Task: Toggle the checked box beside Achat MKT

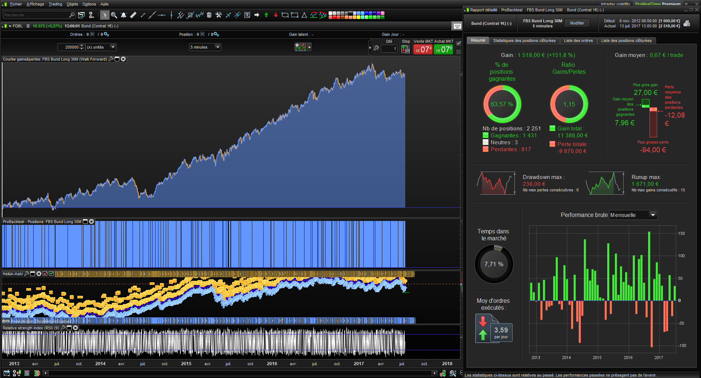Action: click(x=459, y=43)
